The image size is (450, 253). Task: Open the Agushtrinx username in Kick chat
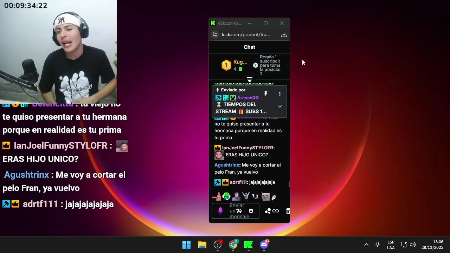(227, 165)
